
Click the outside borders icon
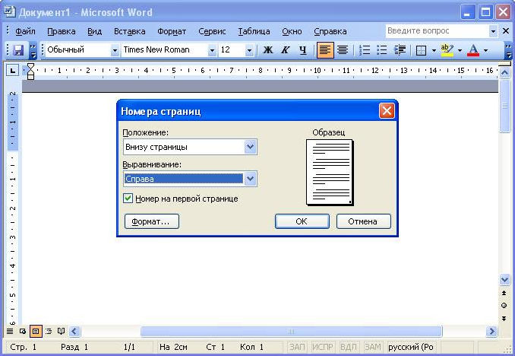421,50
